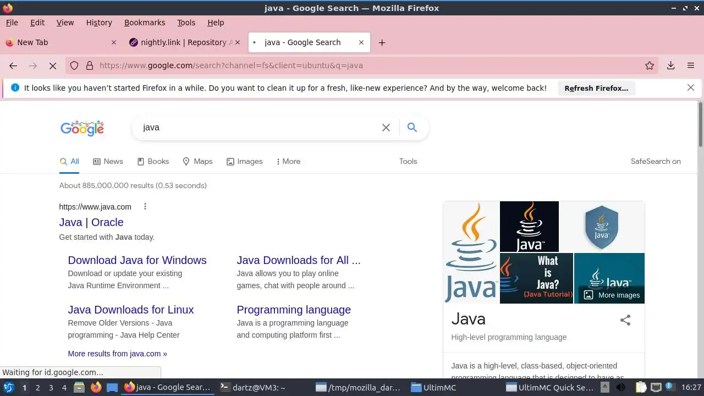The width and height of the screenshot is (704, 396).
Task: Open the Edit menu
Action: click(37, 23)
